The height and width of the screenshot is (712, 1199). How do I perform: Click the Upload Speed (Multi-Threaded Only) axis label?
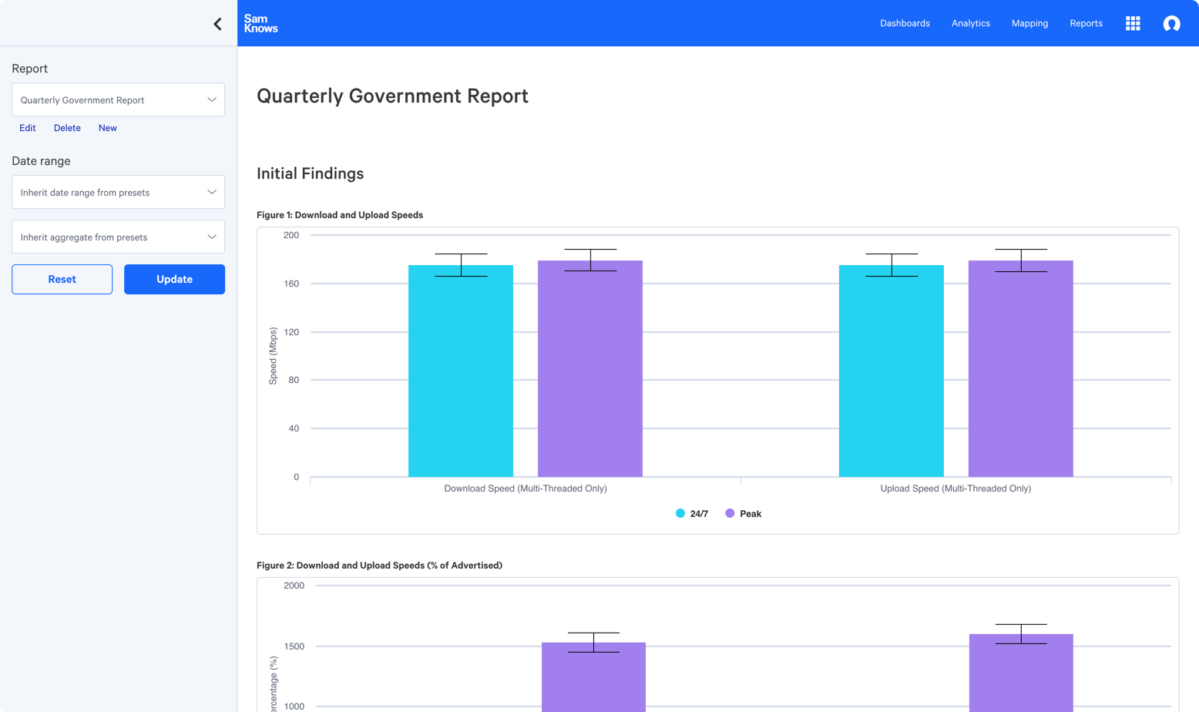tap(956, 489)
